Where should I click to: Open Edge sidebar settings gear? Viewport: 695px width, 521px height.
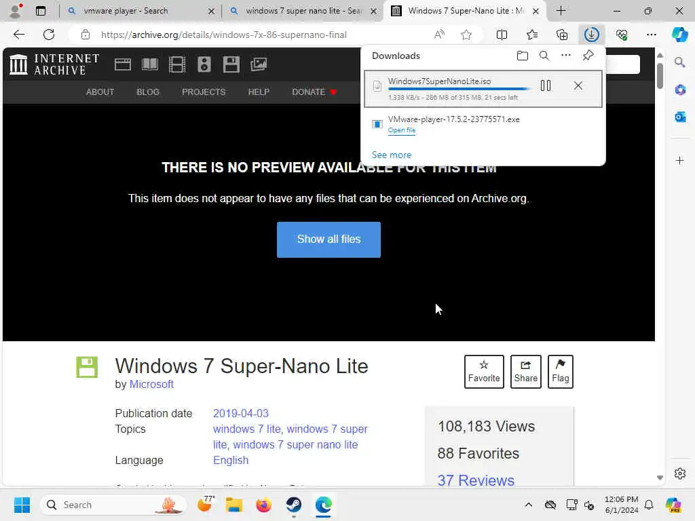pos(680,474)
